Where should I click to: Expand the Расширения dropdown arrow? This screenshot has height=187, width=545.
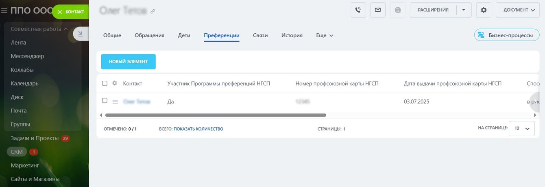click(464, 10)
